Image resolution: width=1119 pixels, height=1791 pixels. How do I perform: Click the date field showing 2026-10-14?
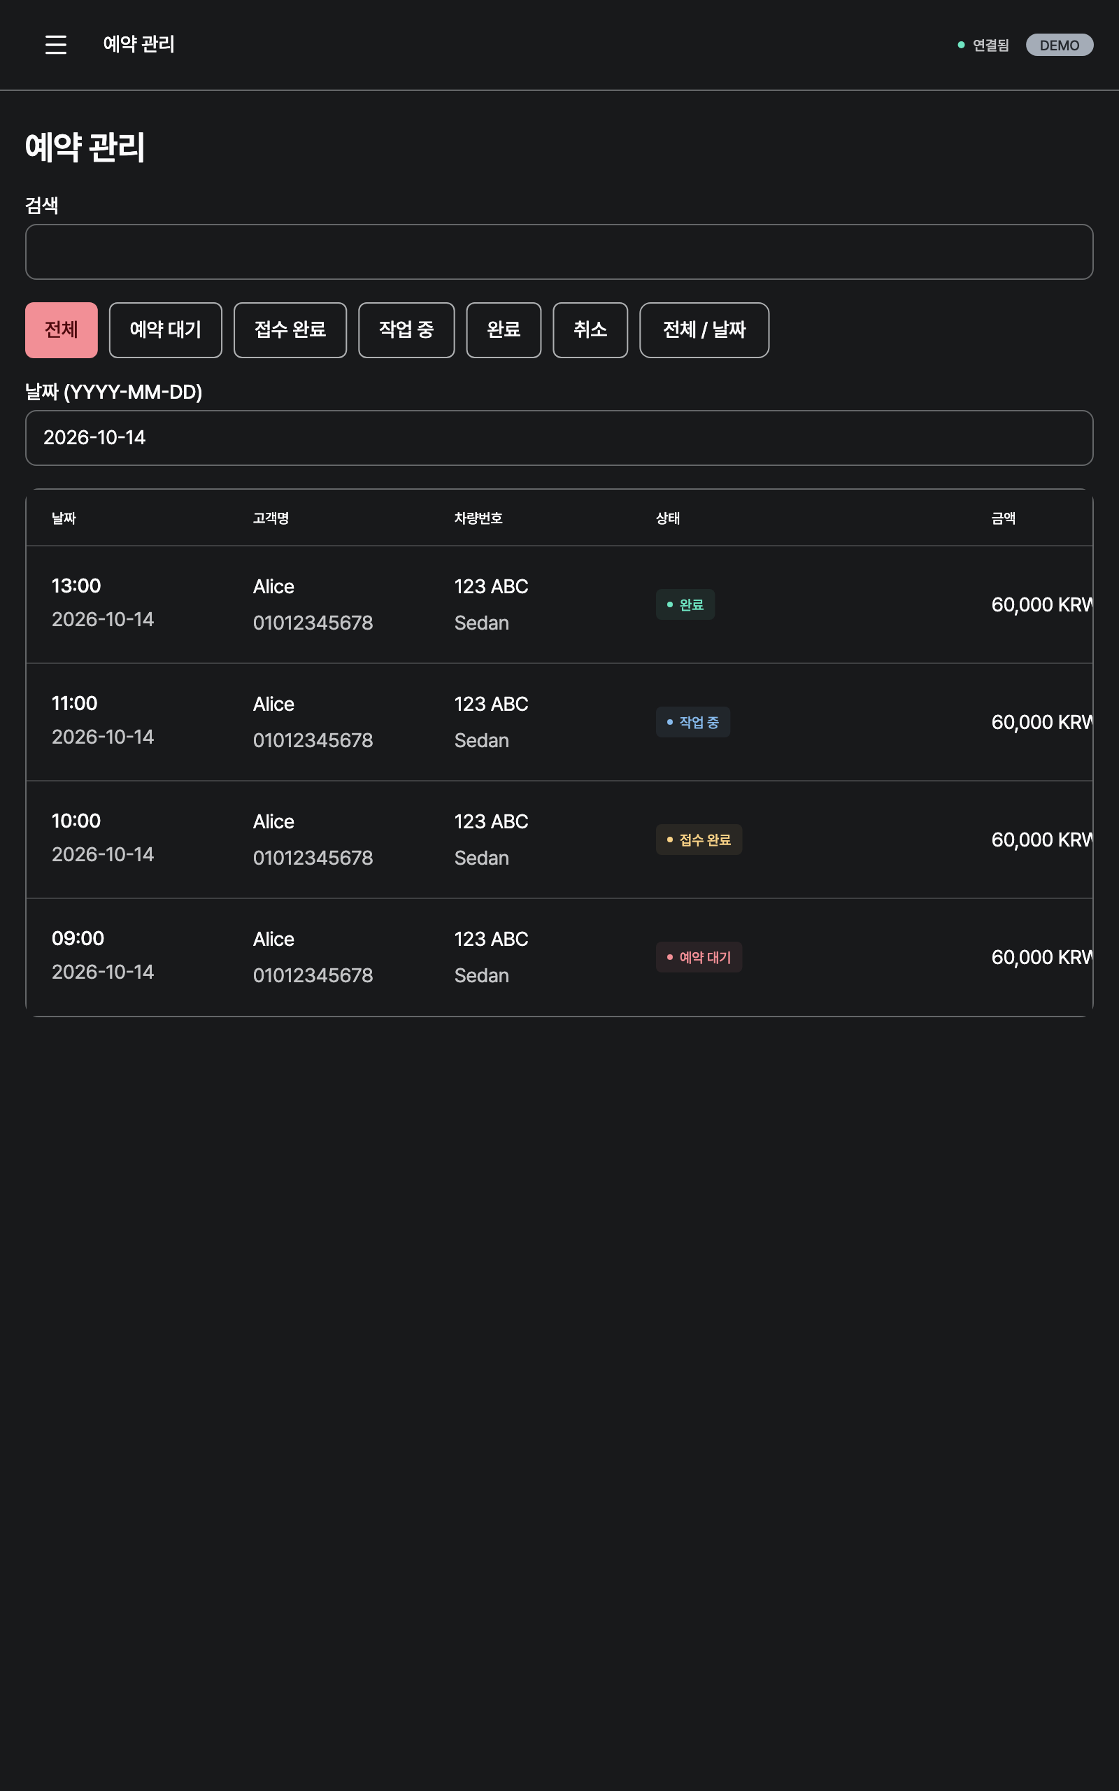(x=559, y=438)
